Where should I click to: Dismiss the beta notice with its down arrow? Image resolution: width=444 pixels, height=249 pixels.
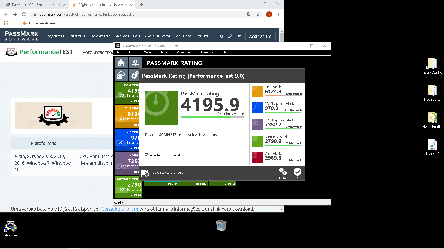(282, 209)
